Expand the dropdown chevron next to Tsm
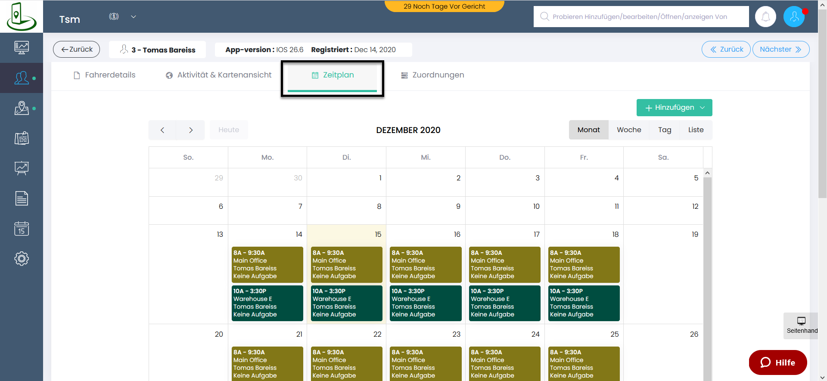 click(134, 17)
